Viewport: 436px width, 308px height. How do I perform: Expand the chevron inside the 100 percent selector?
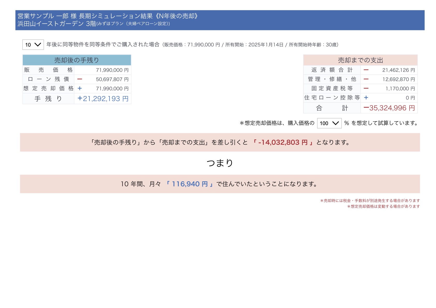336,124
